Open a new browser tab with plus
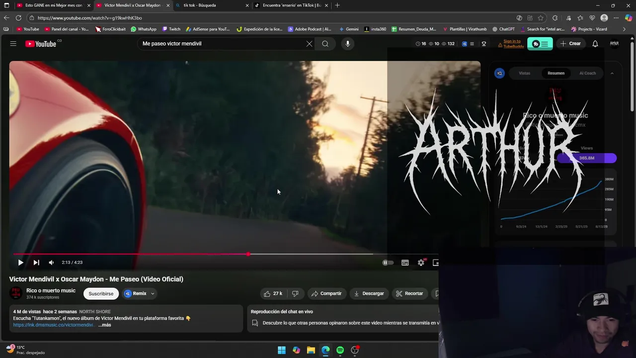 click(337, 5)
